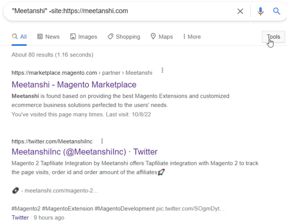The image size is (287, 224).
Task: Click the "9 hours ago" timestamp
Action: click(49, 217)
